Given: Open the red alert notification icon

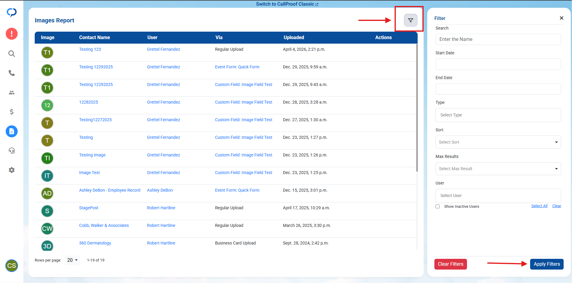Looking at the screenshot, I should coord(12,34).
